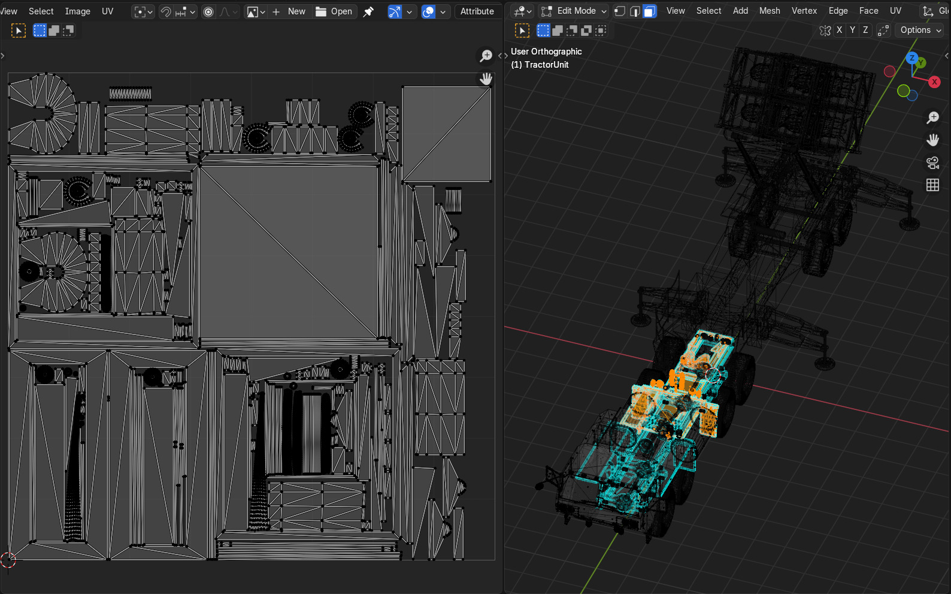951x594 pixels.
Task: Switch to vertex select mode in 3D viewport
Action: (620, 11)
